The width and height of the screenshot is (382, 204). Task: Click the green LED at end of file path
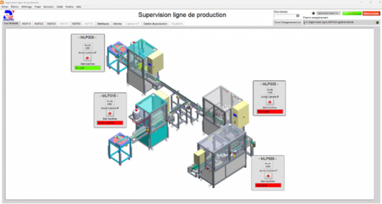tap(377, 22)
